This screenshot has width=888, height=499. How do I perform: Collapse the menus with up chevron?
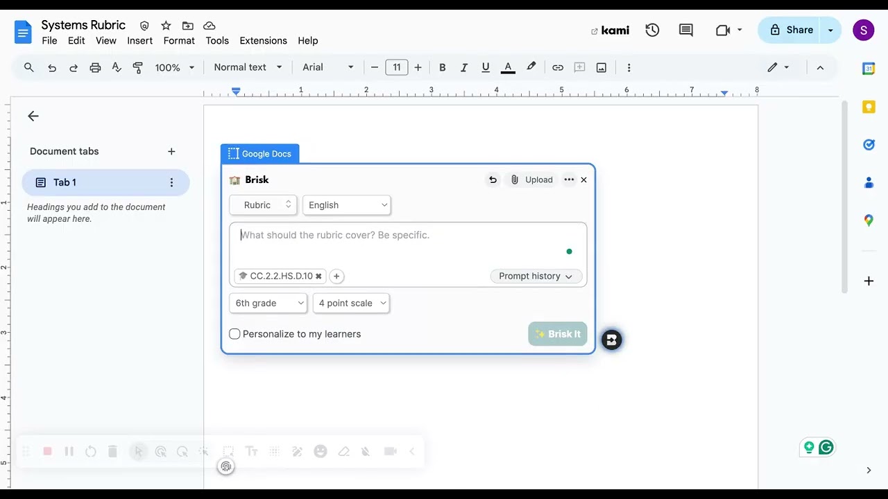coord(820,67)
